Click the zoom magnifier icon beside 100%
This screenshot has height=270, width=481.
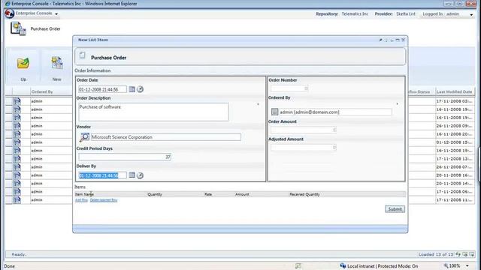point(446,265)
